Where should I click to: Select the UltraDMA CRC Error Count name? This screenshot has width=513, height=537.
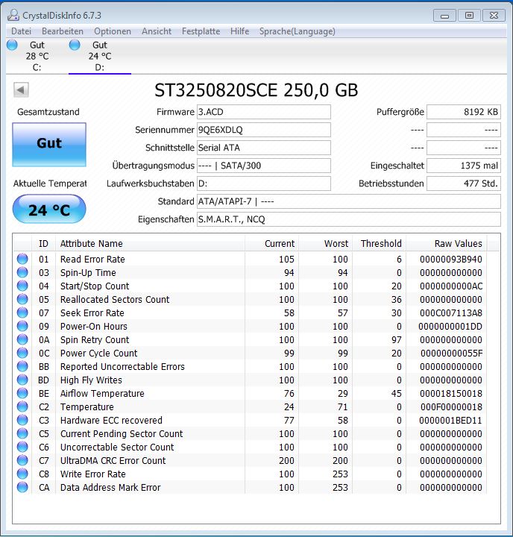pos(113,461)
